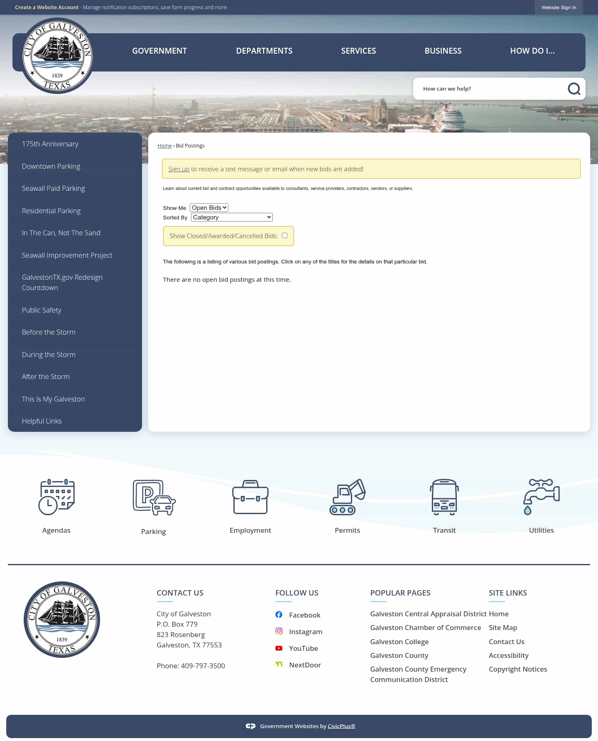
Task: Open Copyright Notices link
Action: point(518,669)
